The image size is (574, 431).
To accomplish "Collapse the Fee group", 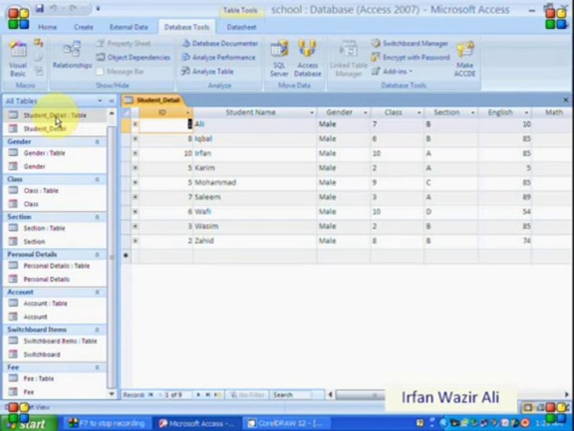I will (x=97, y=367).
